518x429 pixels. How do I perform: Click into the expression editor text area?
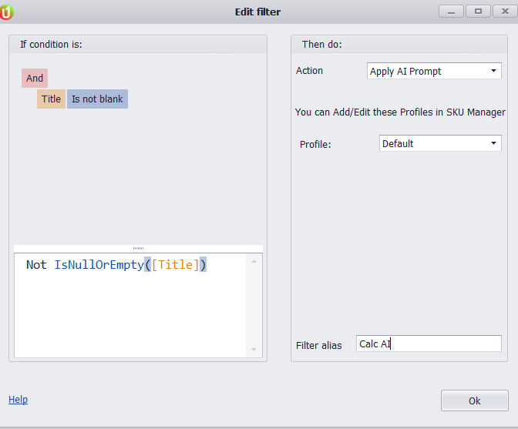(130, 305)
